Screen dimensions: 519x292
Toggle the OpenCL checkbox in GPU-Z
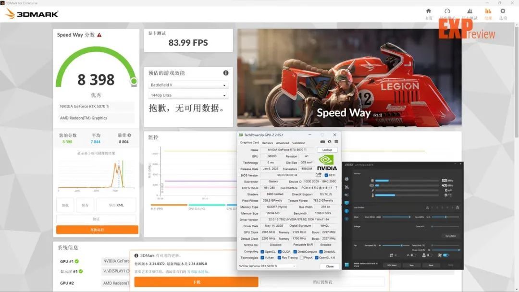[x=262, y=252]
